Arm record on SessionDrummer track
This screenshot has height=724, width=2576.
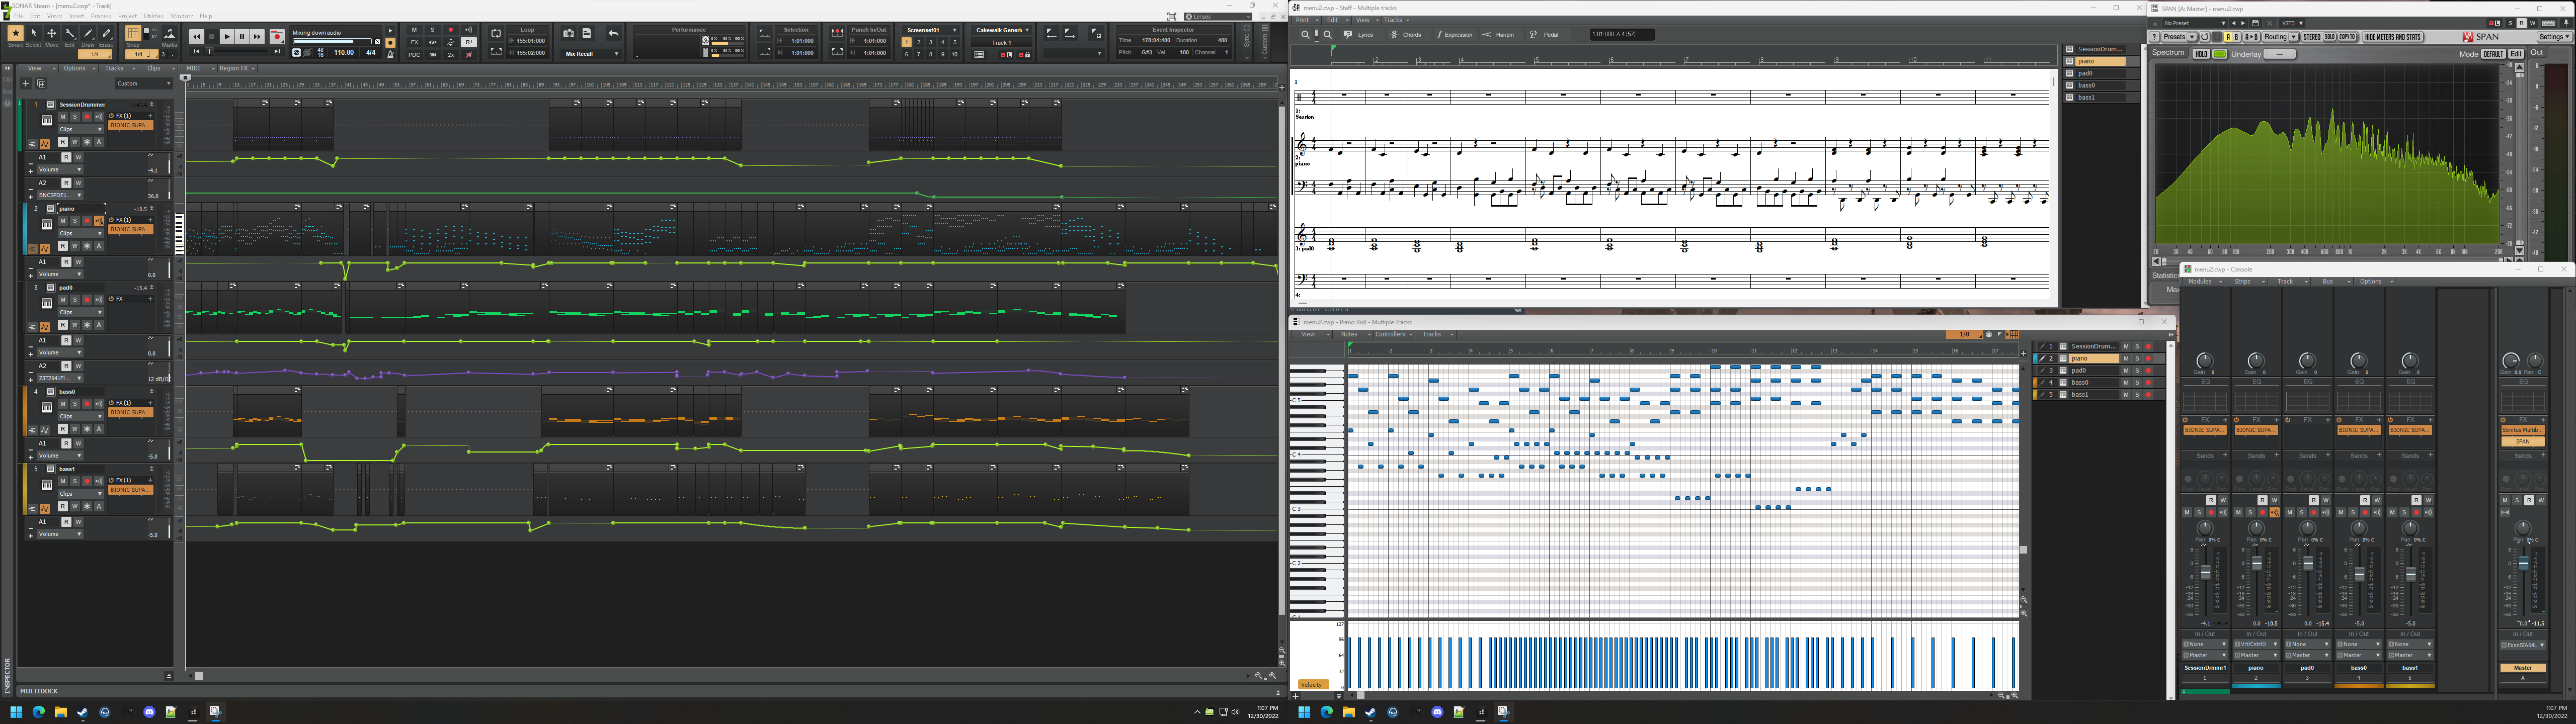[x=86, y=117]
